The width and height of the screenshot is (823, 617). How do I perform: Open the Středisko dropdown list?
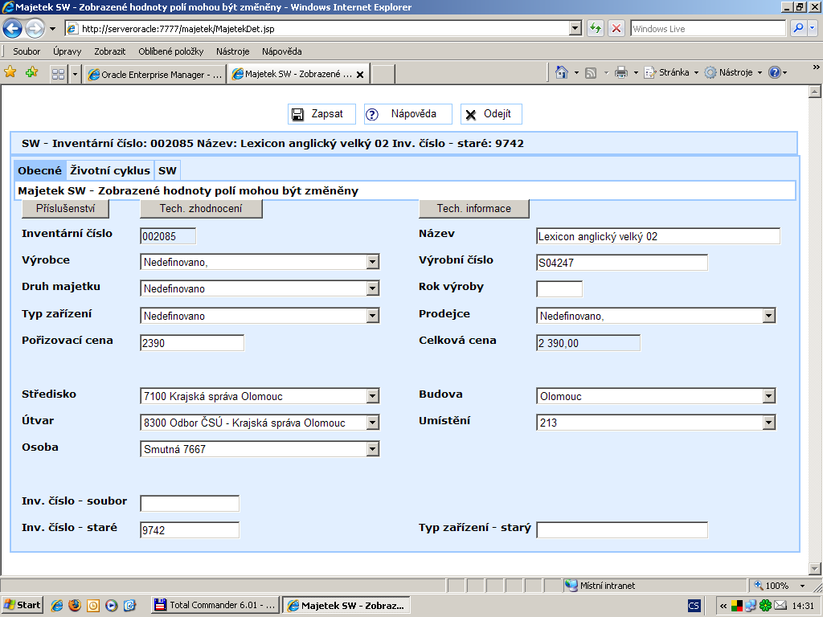pos(372,396)
